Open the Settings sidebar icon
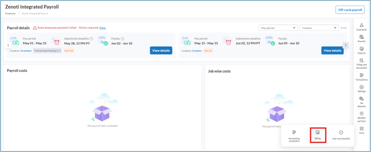The width and height of the screenshot is (371, 152). [x=361, y=89]
